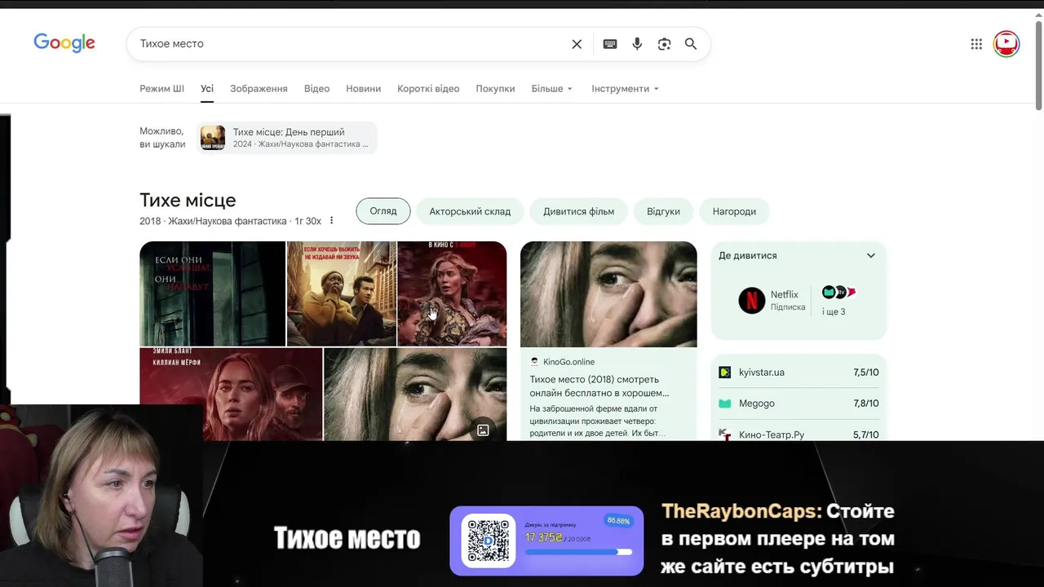The image size is (1044, 587).
Task: Switch to the Відео tab
Action: (316, 88)
